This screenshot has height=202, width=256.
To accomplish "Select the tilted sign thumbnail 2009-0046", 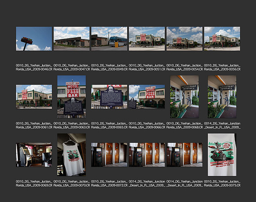I will [x=34, y=39].
